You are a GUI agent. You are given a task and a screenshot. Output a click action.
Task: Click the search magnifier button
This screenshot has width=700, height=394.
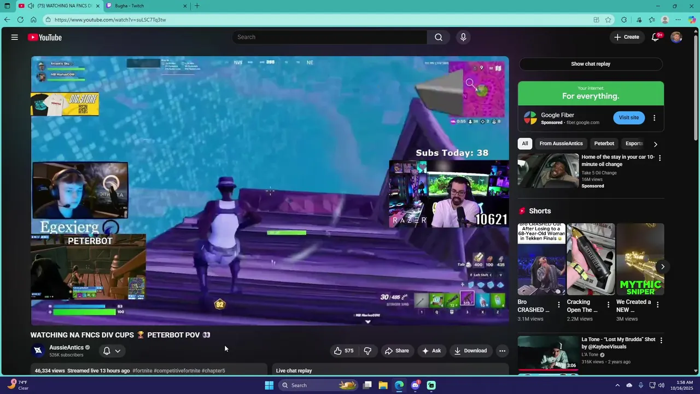(439, 37)
